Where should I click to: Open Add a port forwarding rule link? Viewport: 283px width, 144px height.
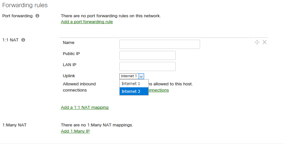click(87, 22)
